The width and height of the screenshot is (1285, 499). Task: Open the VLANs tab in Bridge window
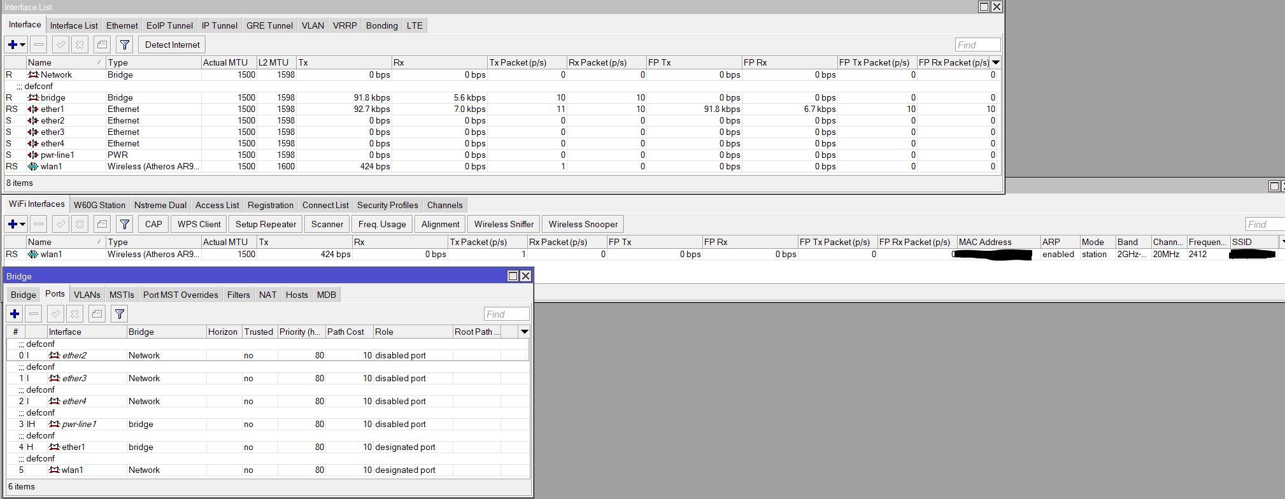(x=87, y=295)
